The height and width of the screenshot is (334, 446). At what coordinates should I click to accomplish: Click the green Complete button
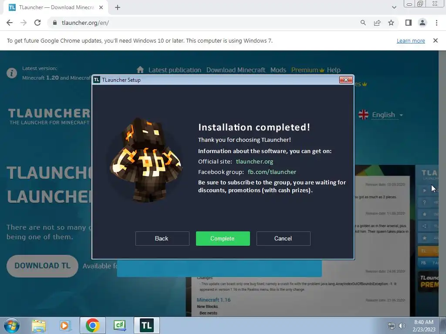click(223, 239)
